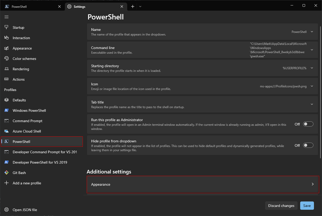Click the gear icon beside Open JSON file
The image size is (322, 216).
(x=6, y=210)
